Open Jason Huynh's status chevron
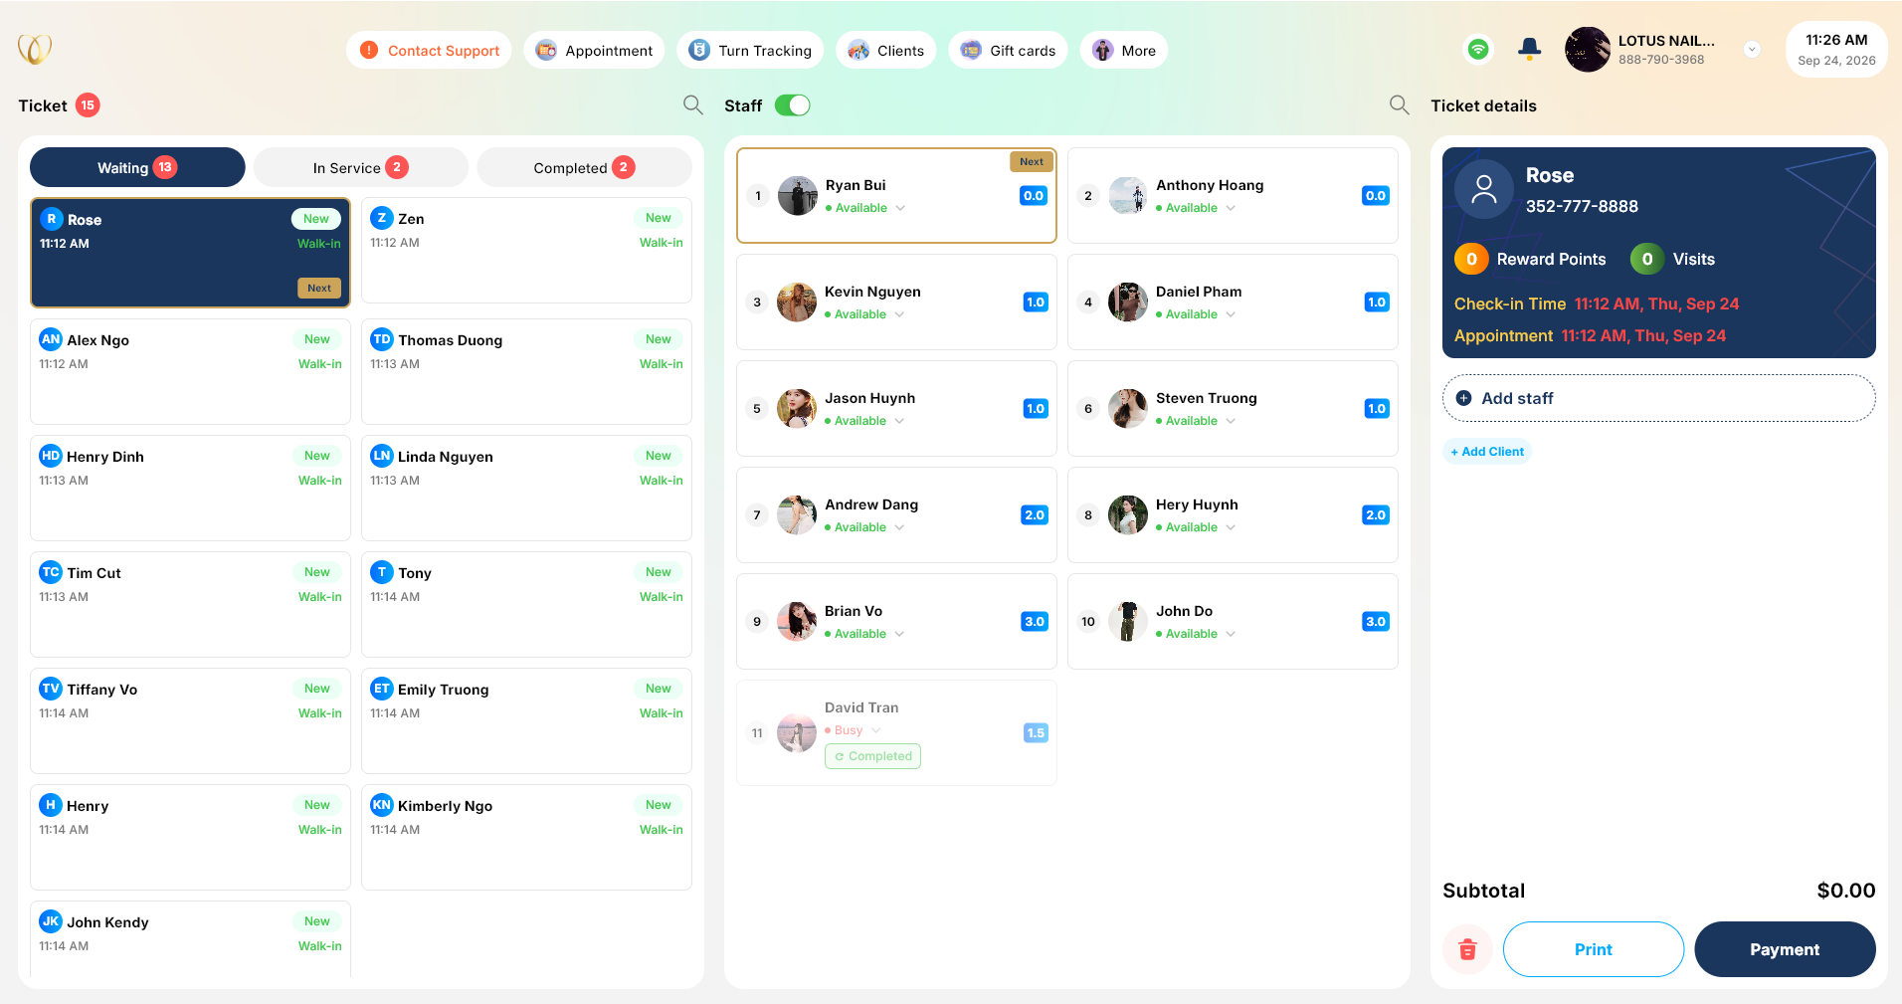Image resolution: width=1902 pixels, height=1004 pixels. [x=899, y=421]
